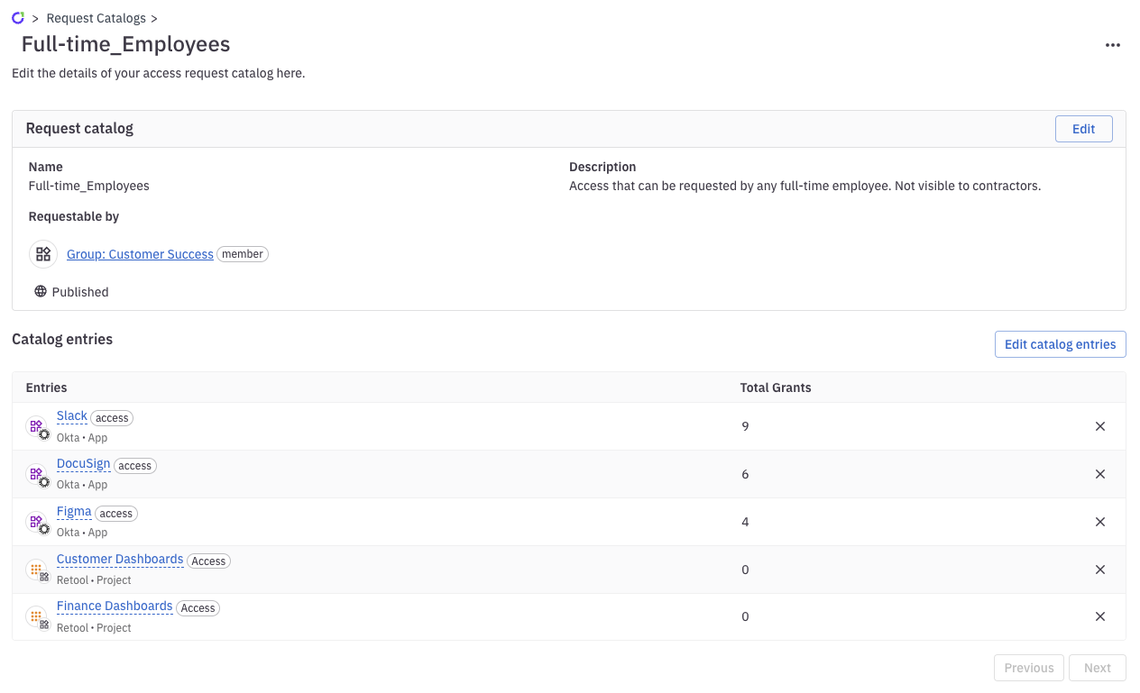
Task: Remove the Slack entry with X
Action: click(x=1100, y=426)
